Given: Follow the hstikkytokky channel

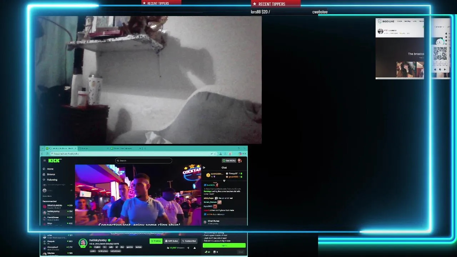Looking at the screenshot, I should point(156,241).
